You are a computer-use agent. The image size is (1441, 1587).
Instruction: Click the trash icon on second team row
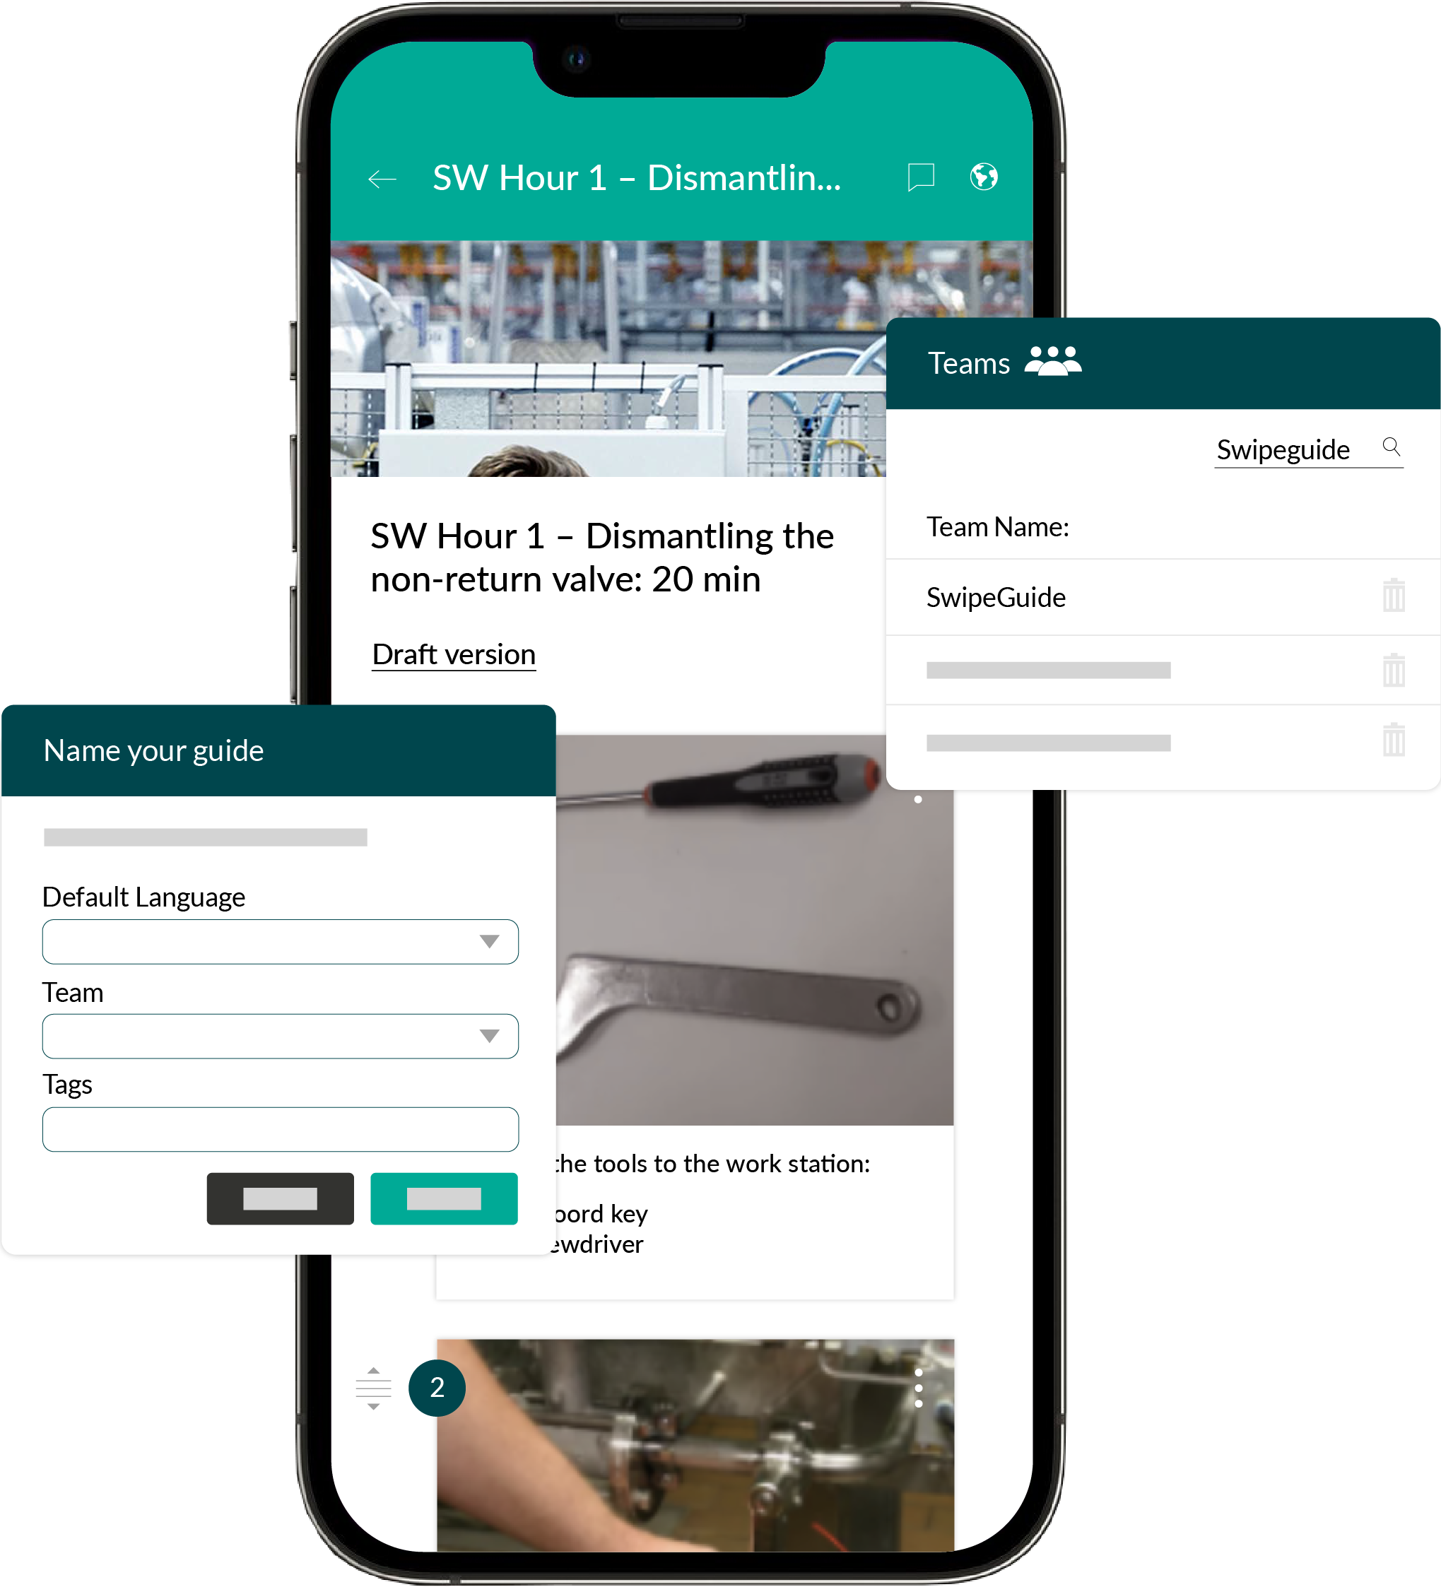click(1395, 671)
